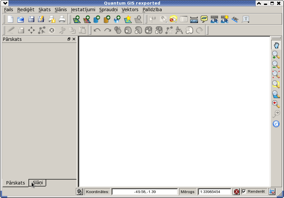Viewport: 284px width, 198px height.
Task: Open project folder icon
Action: [21, 19]
